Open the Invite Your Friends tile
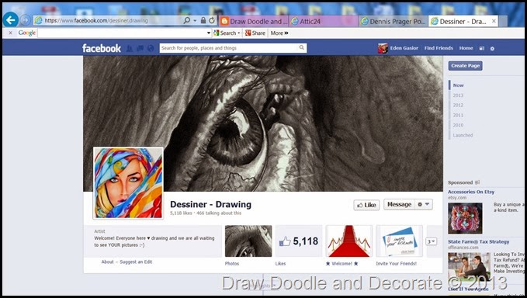Screen dimensions: 527x298 pyautogui.click(x=400, y=241)
